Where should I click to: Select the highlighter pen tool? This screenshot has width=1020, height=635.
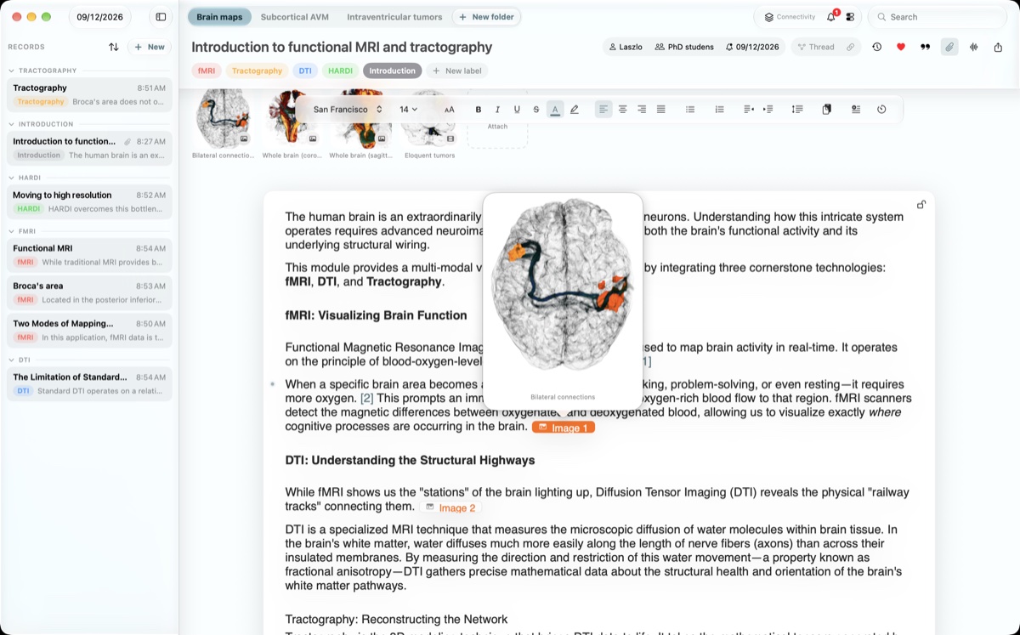[575, 109]
